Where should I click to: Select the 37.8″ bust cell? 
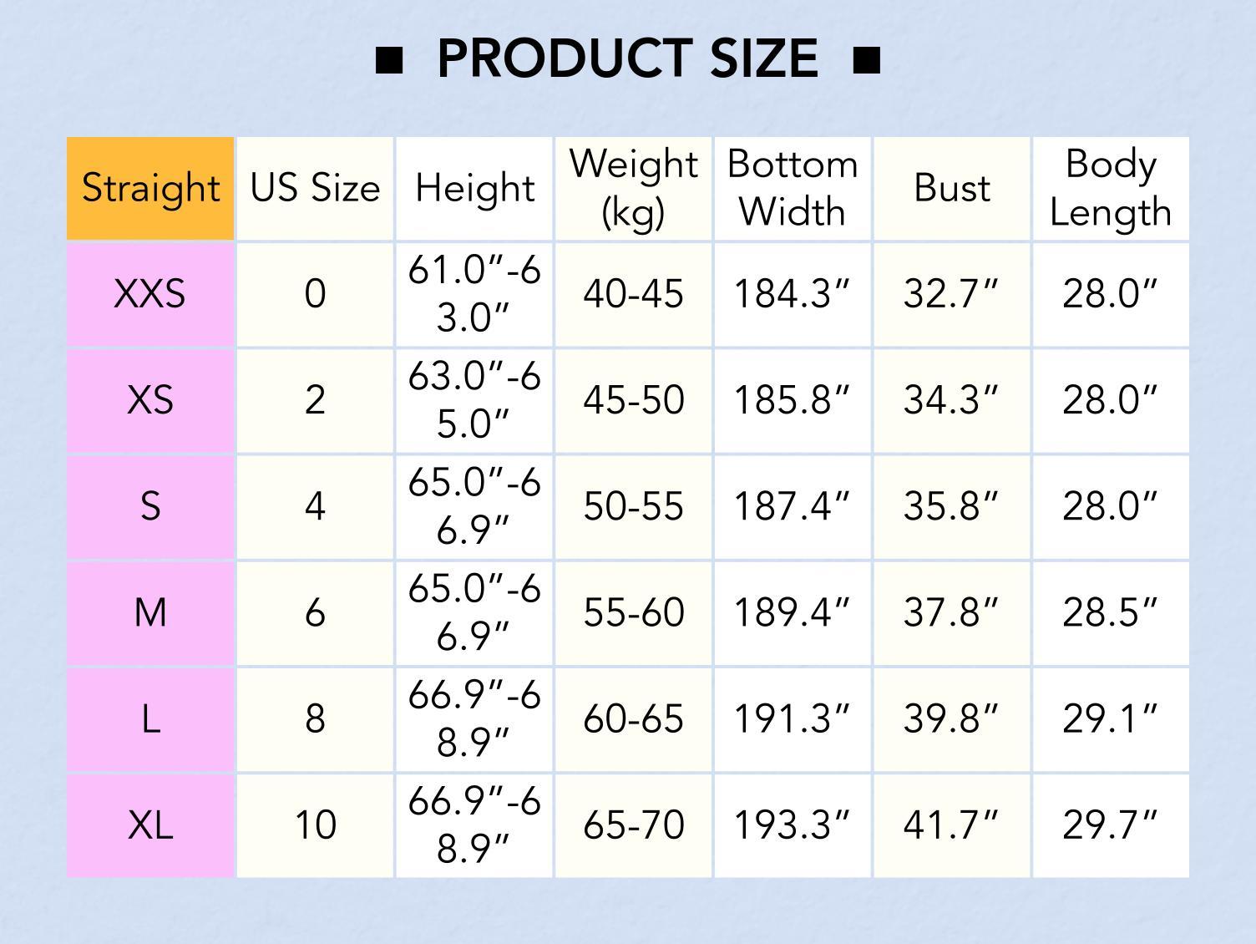(951, 612)
